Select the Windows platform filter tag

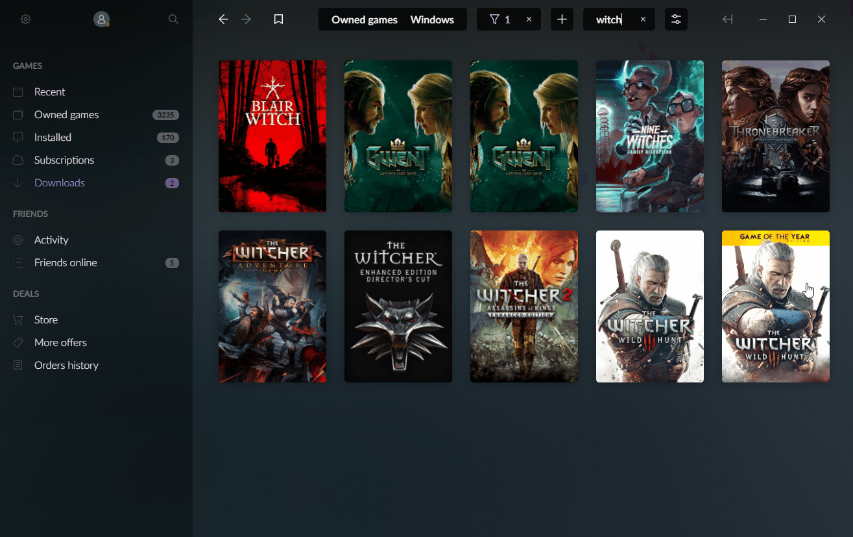(432, 19)
